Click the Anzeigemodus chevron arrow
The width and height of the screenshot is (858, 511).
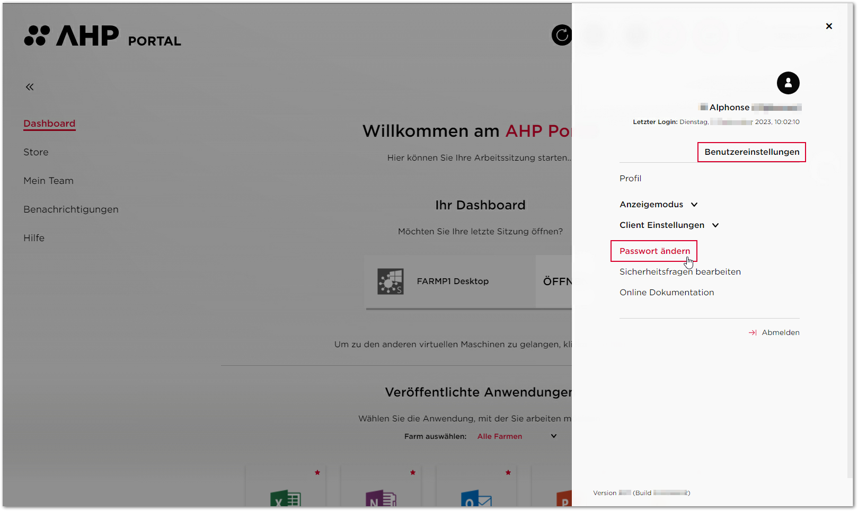[694, 205]
